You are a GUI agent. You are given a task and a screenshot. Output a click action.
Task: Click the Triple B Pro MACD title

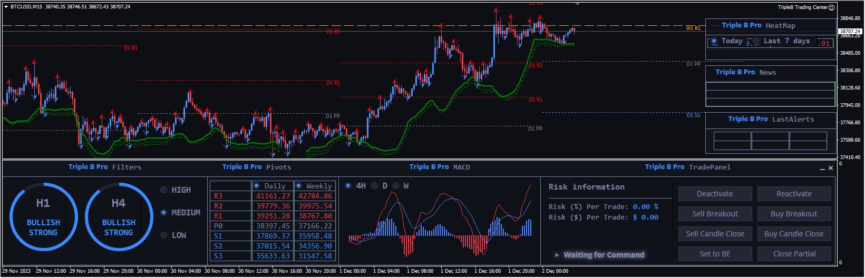(440, 167)
